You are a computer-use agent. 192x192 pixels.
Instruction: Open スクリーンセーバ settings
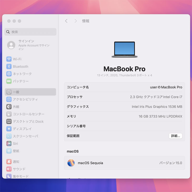click(x=25, y=136)
